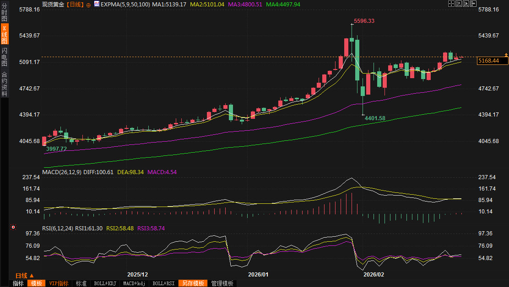Screen dimensions: 509x287
Task: Click the DEA:98.34 value
Action: [130, 172]
